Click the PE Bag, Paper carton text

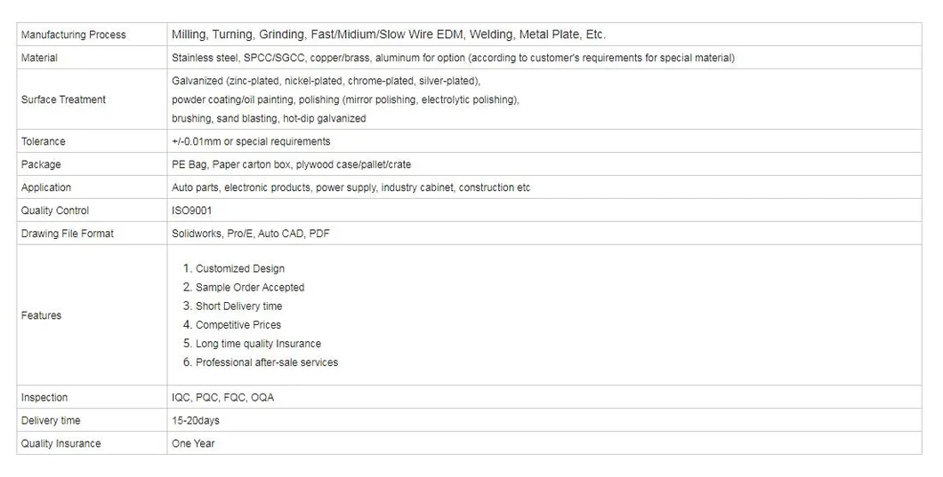coord(291,164)
